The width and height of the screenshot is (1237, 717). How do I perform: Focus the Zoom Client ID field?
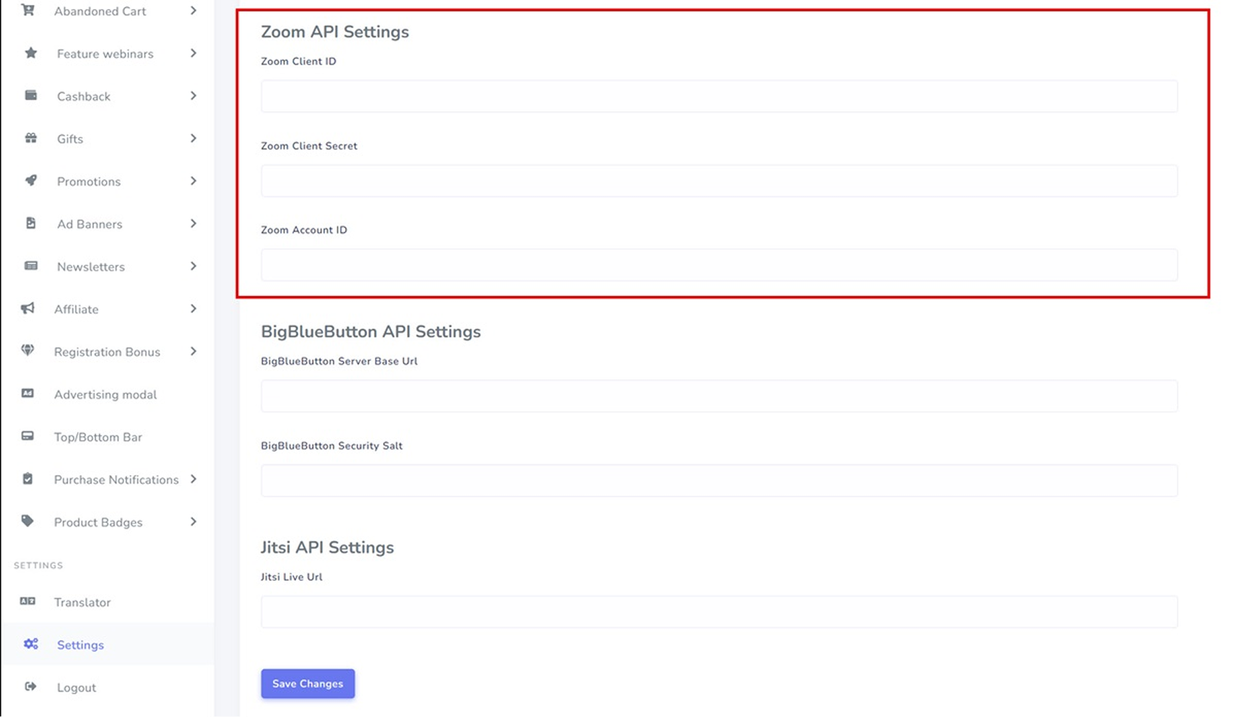[x=719, y=96]
